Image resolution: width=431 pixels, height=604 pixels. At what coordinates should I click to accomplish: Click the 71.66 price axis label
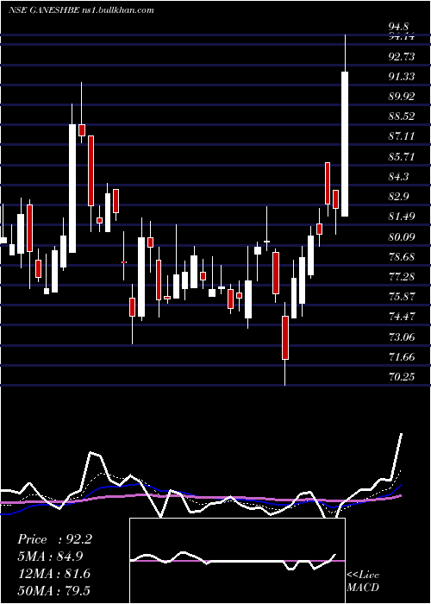click(402, 357)
